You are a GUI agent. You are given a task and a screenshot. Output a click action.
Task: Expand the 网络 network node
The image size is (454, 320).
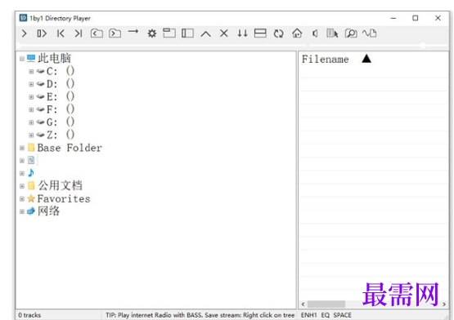click(x=22, y=211)
